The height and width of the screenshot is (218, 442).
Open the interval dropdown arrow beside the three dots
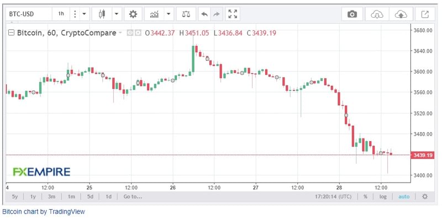(x=84, y=14)
